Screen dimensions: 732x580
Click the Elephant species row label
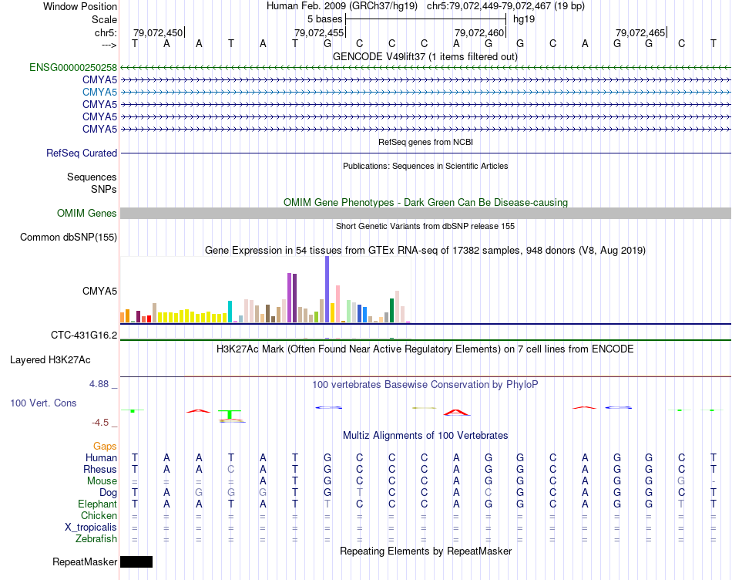click(97, 504)
